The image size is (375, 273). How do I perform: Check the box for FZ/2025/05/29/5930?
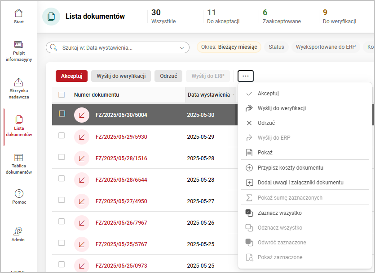coord(62,136)
